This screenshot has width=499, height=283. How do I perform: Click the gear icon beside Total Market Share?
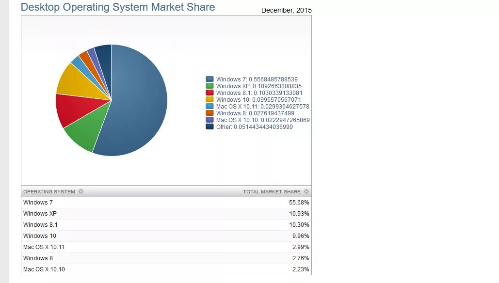pyautogui.click(x=306, y=191)
